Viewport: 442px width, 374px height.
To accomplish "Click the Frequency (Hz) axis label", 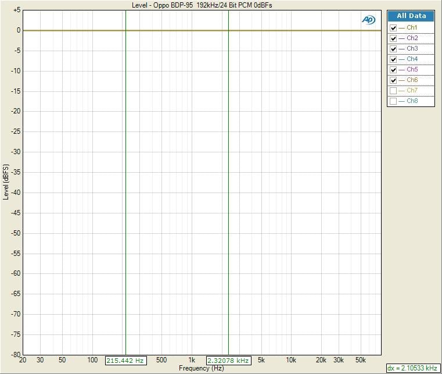I will point(202,368).
